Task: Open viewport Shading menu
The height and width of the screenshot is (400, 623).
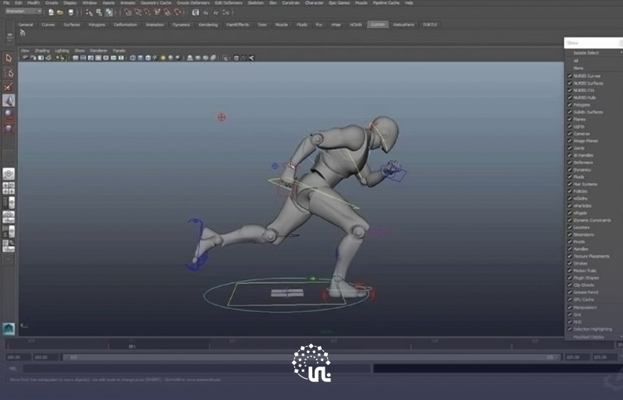Action: coord(42,51)
